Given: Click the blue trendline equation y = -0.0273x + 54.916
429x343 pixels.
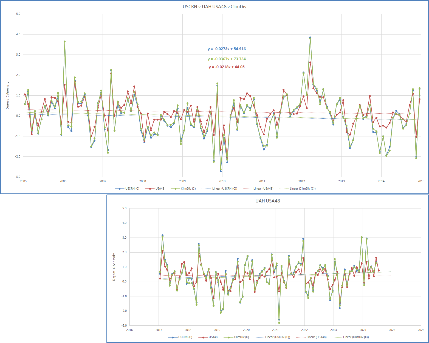Looking at the screenshot, I should (x=227, y=49).
